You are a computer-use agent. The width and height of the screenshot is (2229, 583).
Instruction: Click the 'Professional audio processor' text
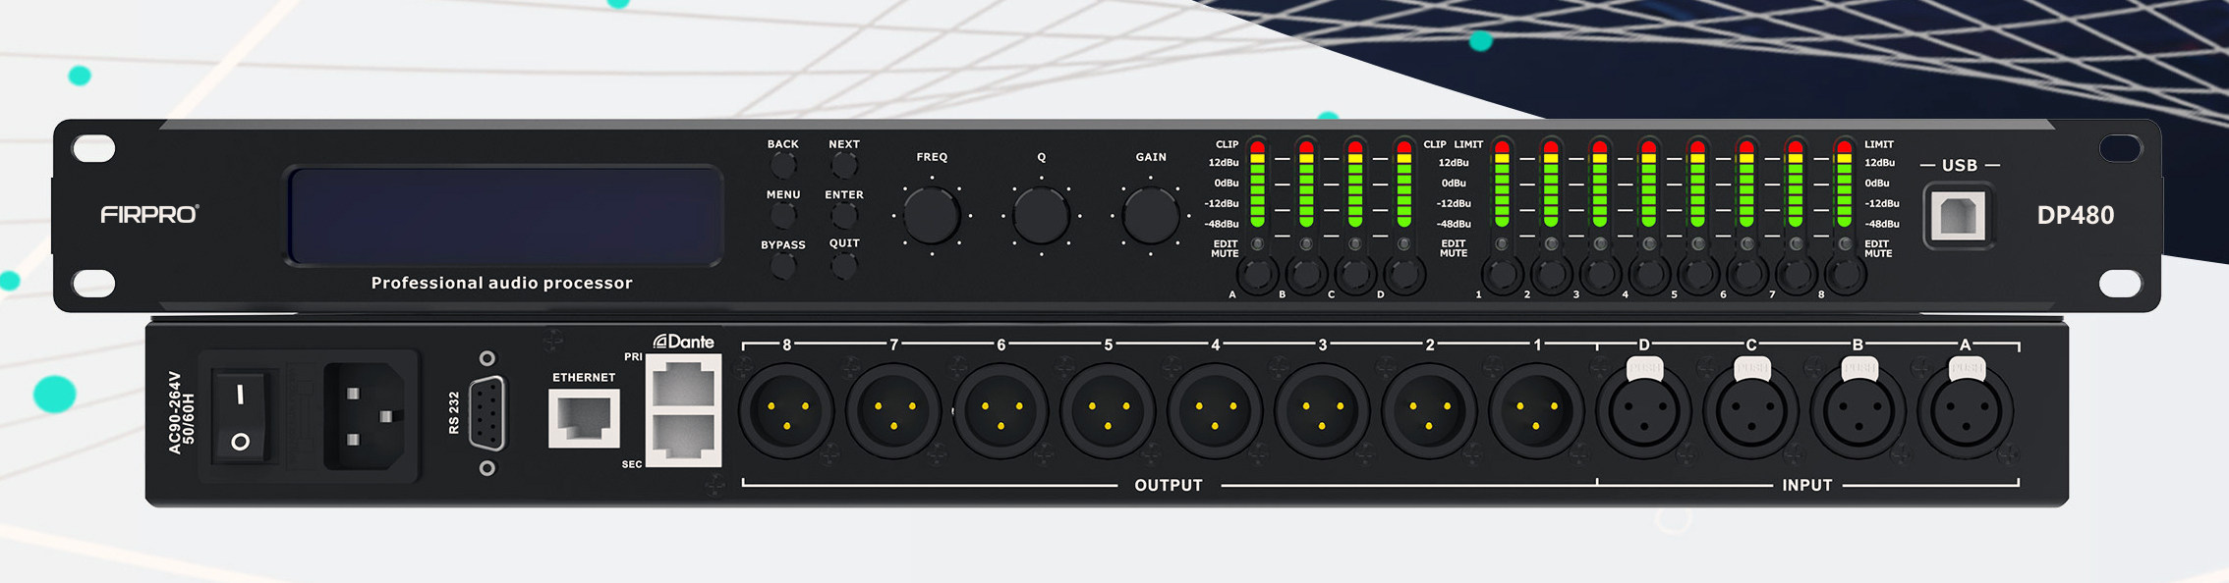tap(501, 283)
